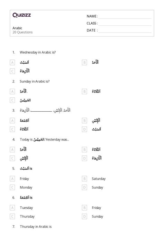Mark box D for question 3
Viewport: 164px width, 233px height.
pyautogui.click(x=84, y=129)
